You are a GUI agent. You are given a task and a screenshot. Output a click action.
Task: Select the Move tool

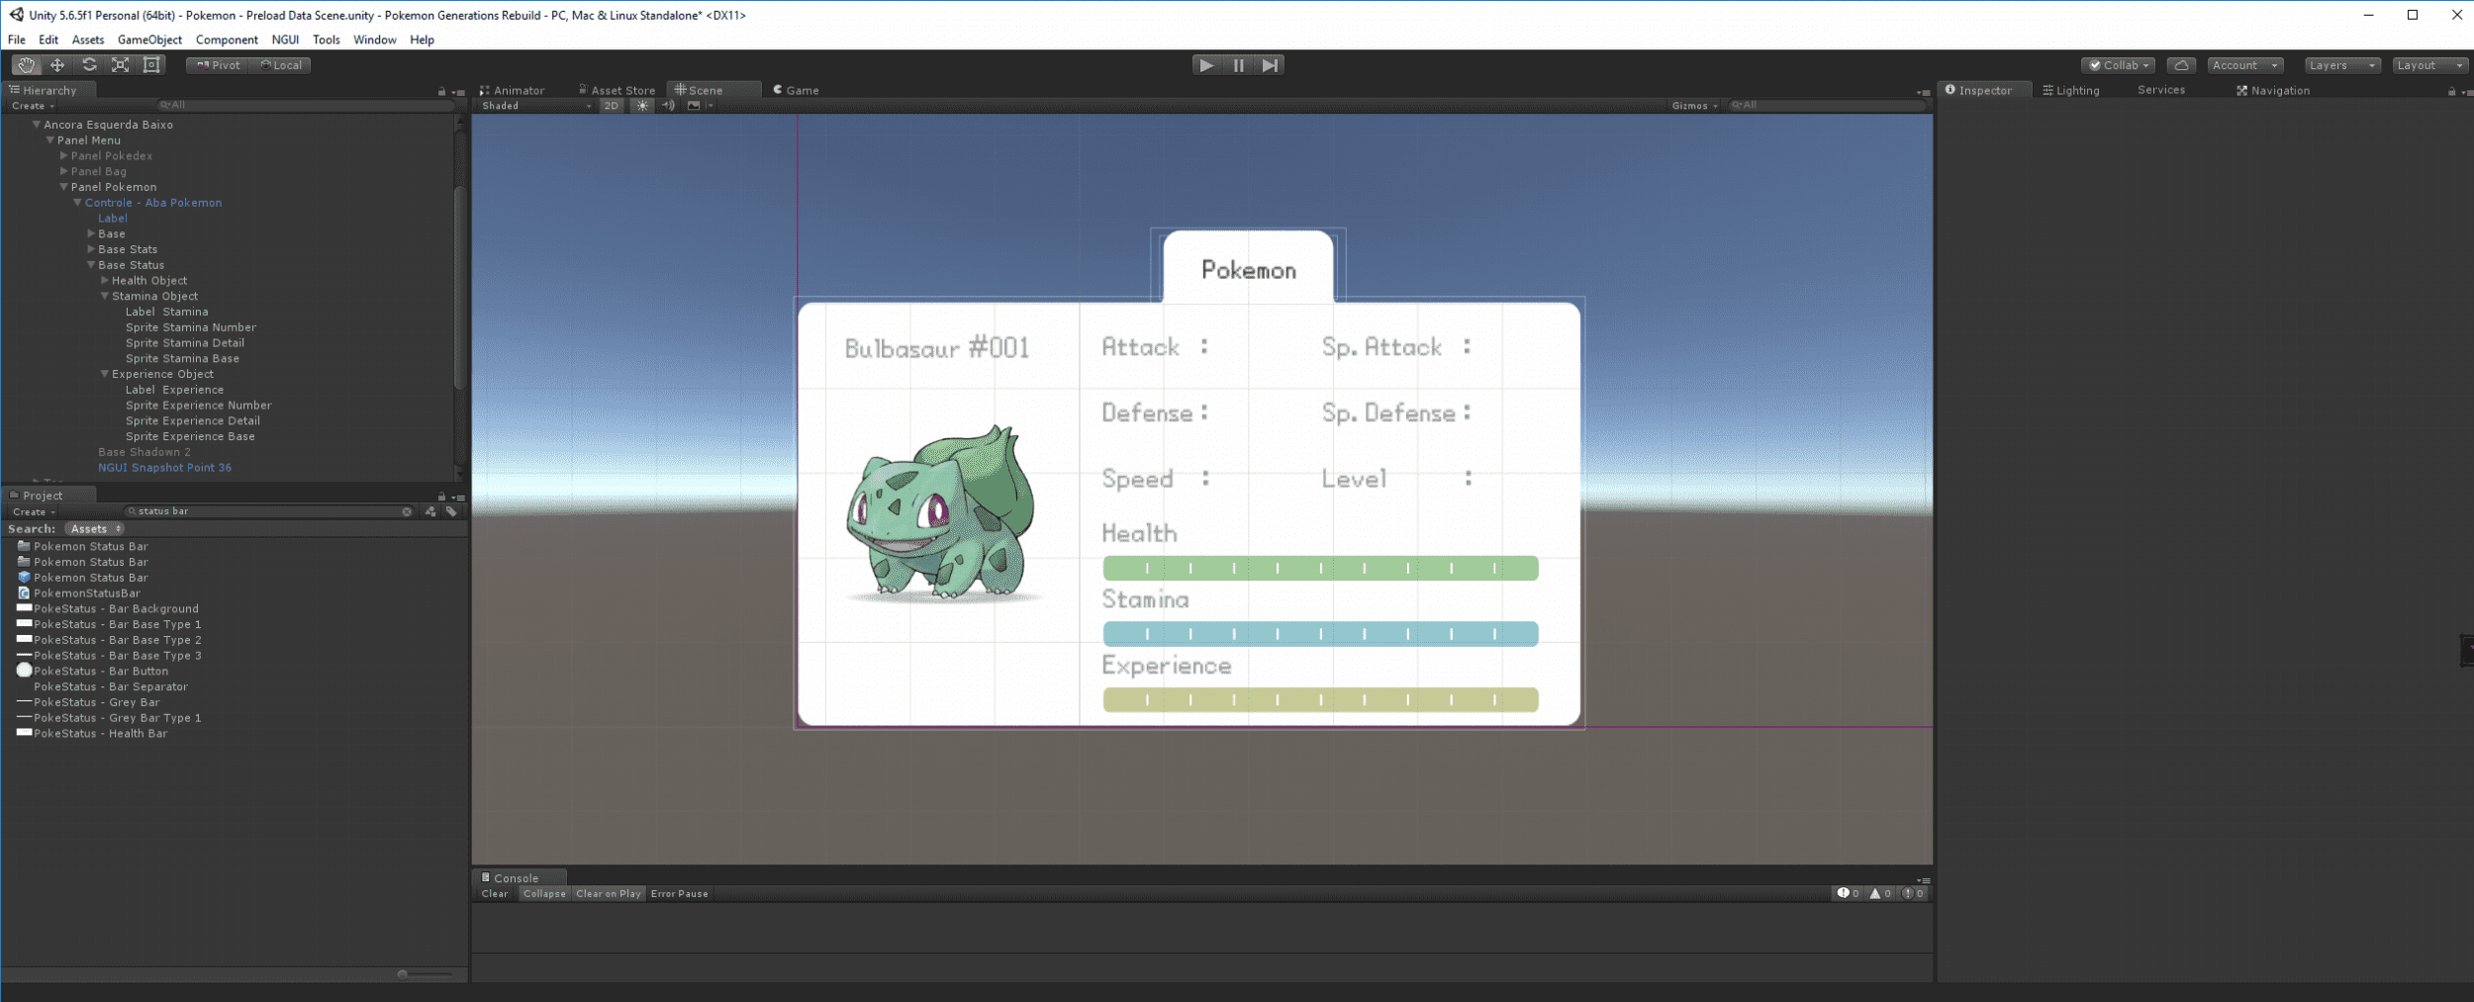57,65
